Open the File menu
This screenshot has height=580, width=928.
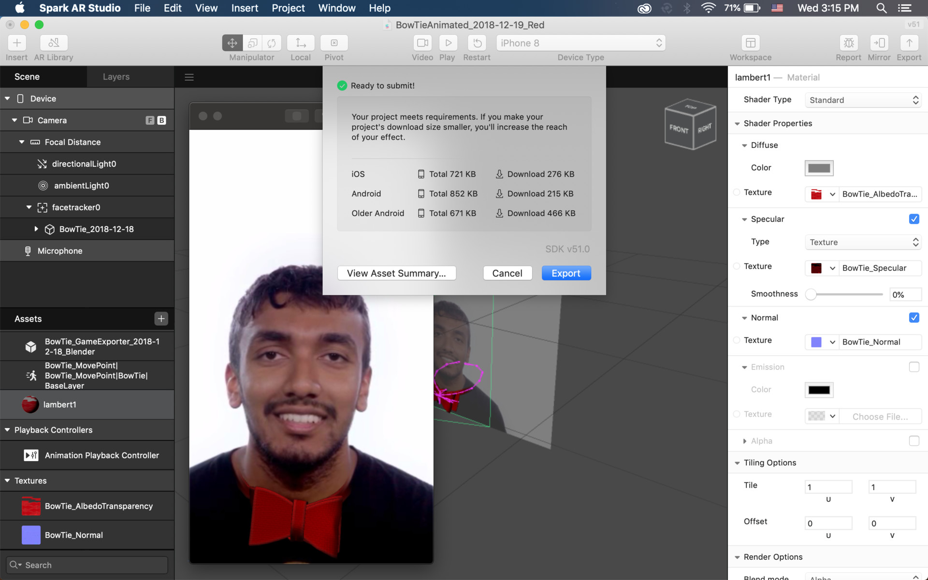coord(142,8)
